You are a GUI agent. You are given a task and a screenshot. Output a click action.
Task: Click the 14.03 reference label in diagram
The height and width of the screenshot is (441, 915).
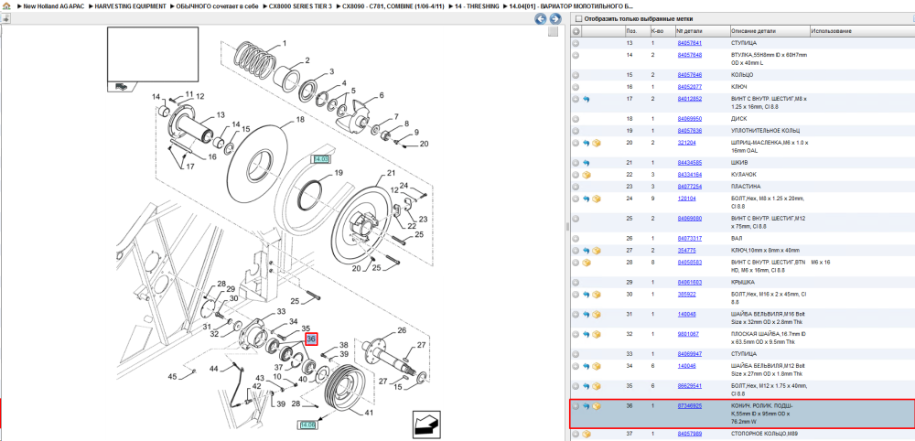point(321,158)
